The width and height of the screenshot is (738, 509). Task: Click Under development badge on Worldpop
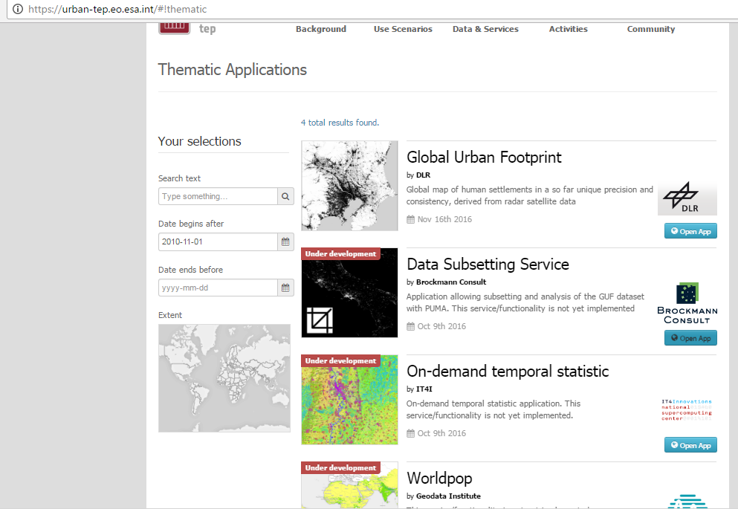coord(341,467)
